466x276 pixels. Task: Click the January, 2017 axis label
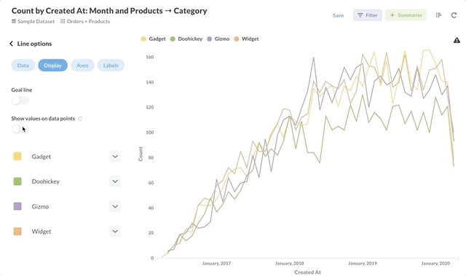pos(216,263)
